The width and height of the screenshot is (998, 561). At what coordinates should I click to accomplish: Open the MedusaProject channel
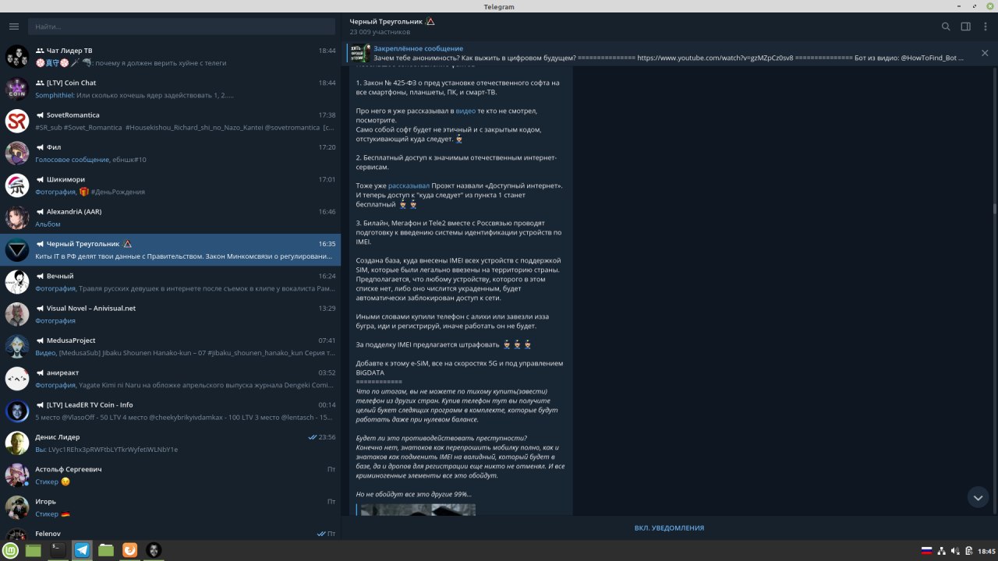tap(171, 346)
